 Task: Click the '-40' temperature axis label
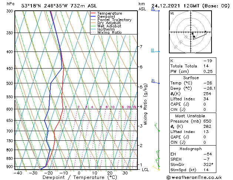tap(18, 173)
